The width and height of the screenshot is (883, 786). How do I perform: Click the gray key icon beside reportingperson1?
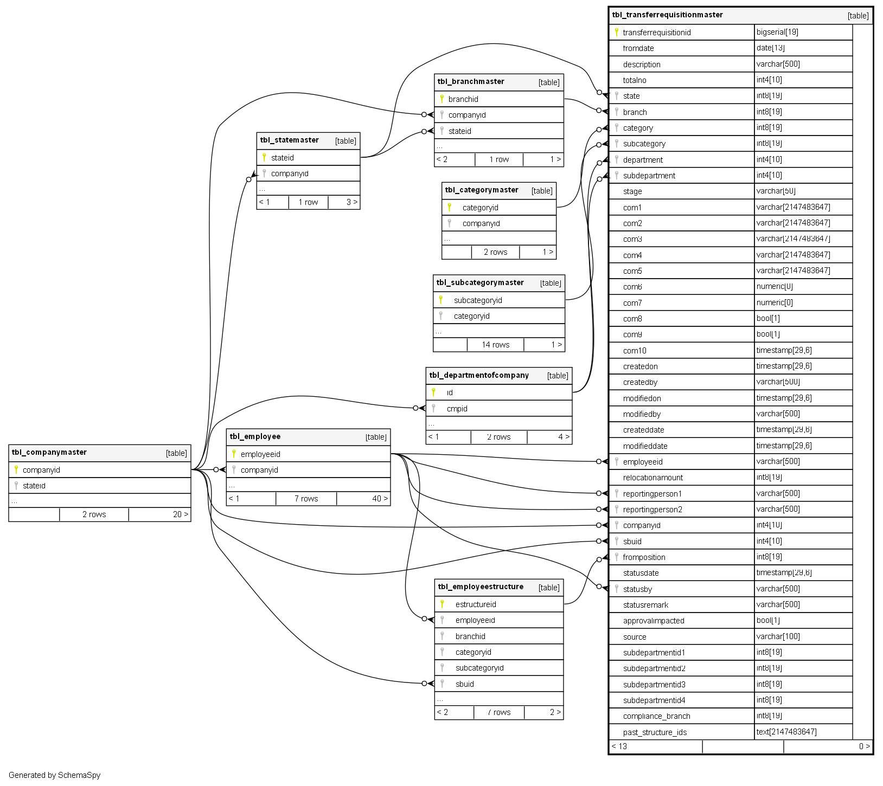(616, 493)
